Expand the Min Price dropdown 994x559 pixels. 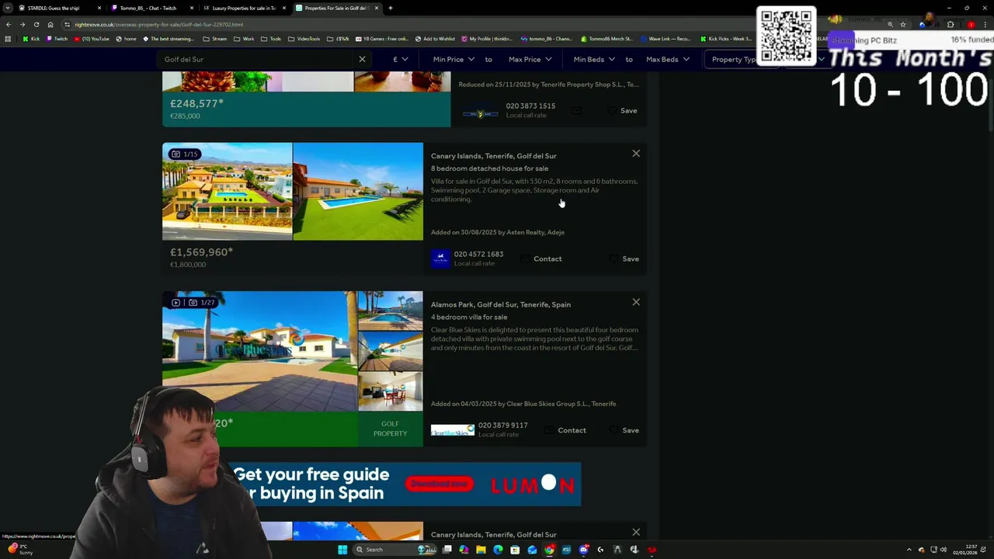click(454, 59)
